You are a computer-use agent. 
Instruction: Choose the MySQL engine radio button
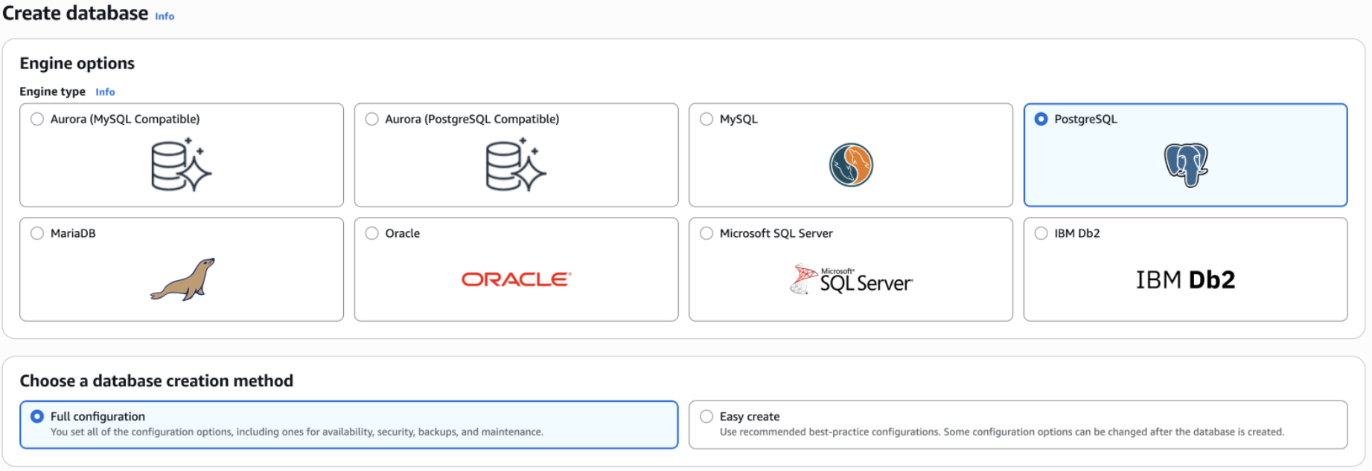point(706,119)
